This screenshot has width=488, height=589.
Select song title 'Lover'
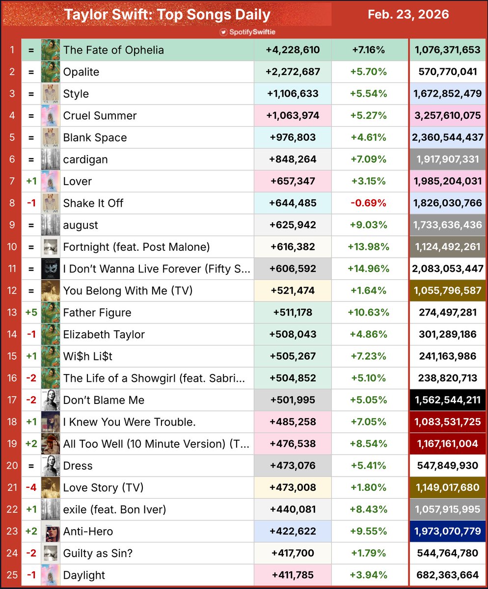78,182
